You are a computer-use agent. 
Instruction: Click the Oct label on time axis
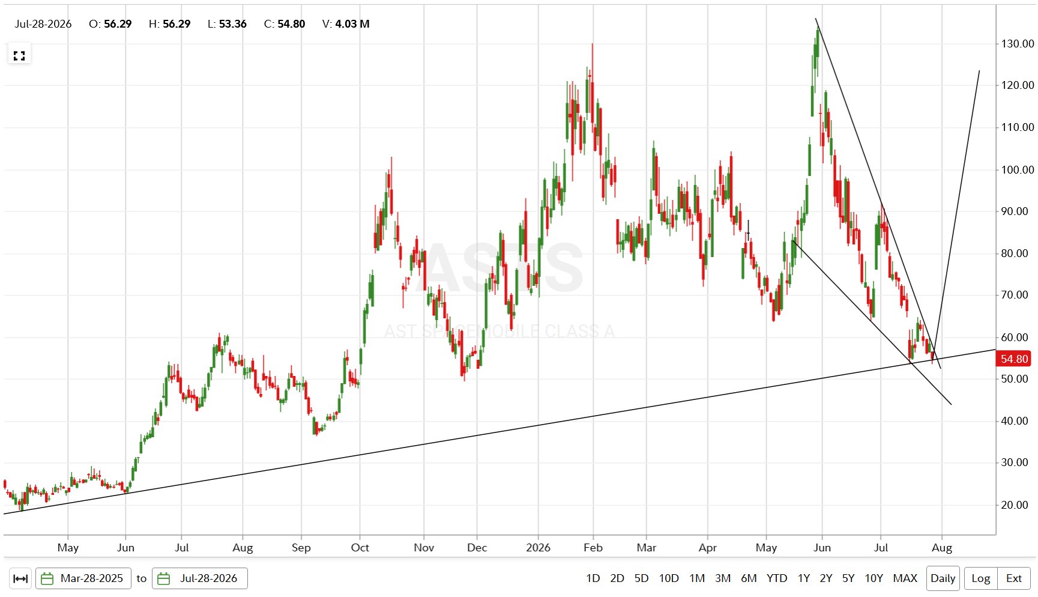360,548
